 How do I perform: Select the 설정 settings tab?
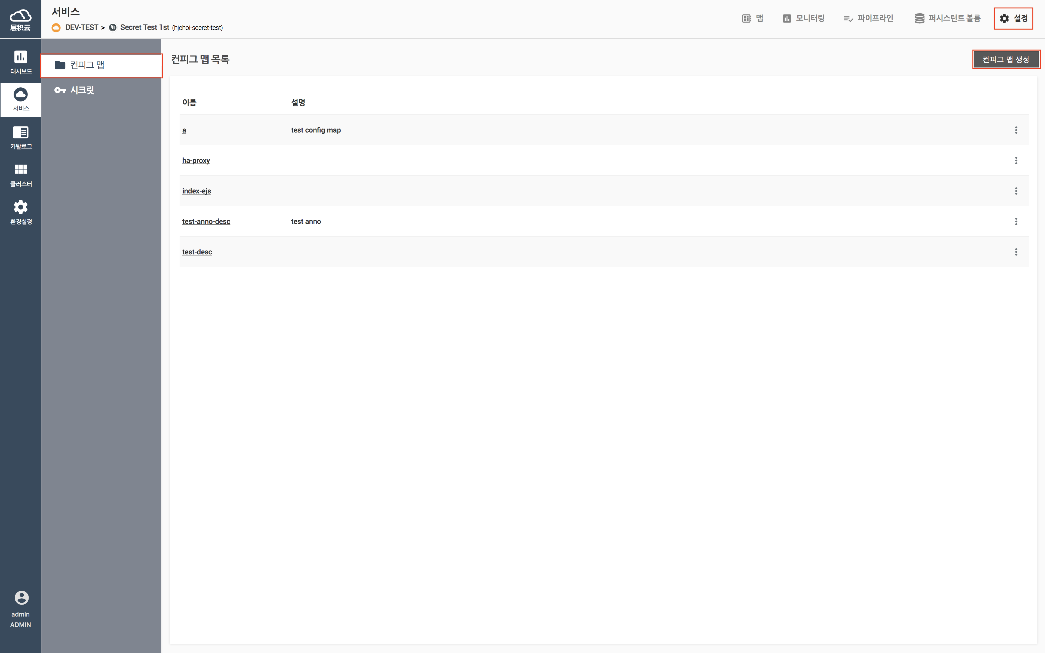(x=1013, y=19)
